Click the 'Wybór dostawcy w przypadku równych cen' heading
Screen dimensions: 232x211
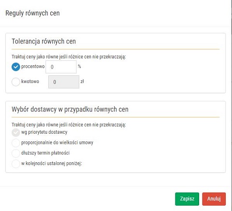pyautogui.click(x=70, y=109)
